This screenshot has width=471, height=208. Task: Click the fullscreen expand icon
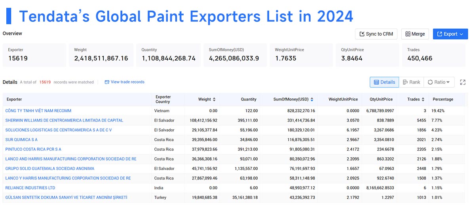[x=463, y=82]
